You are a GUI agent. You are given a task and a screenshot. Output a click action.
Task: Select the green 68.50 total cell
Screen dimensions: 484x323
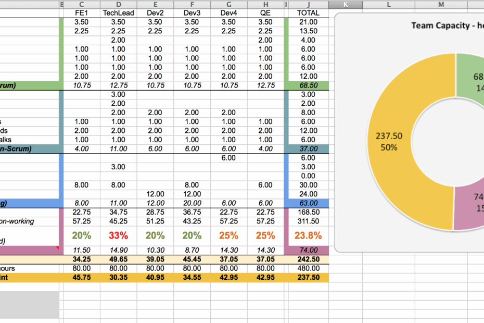pyautogui.click(x=309, y=85)
